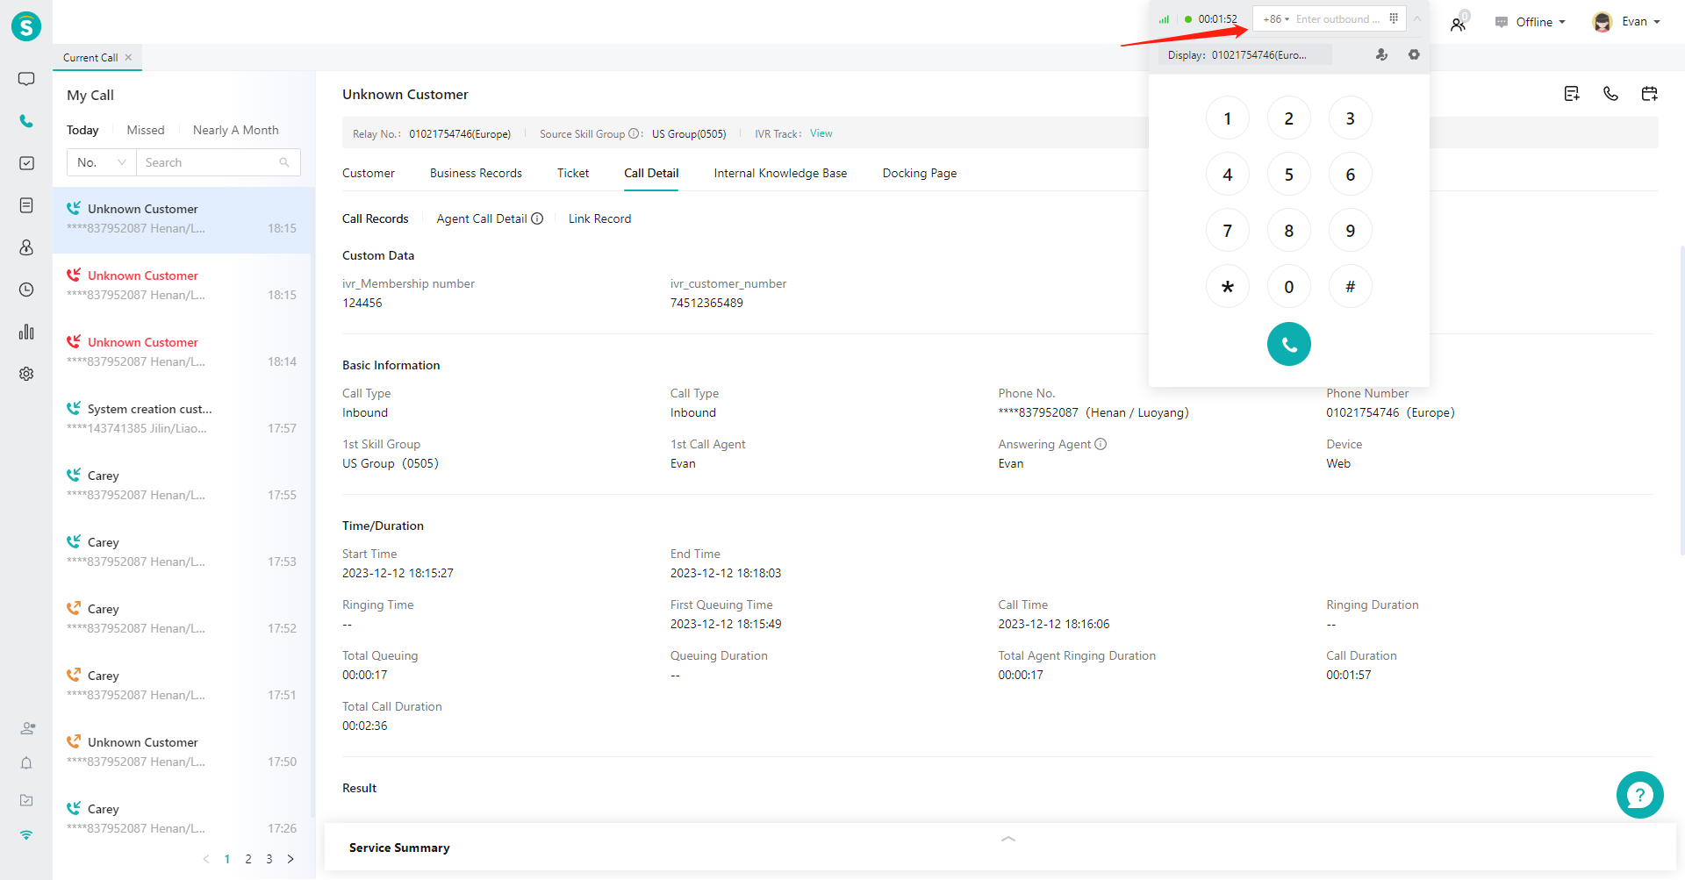The image size is (1685, 880).
Task: Click the green call button on dial pad
Action: click(1289, 344)
